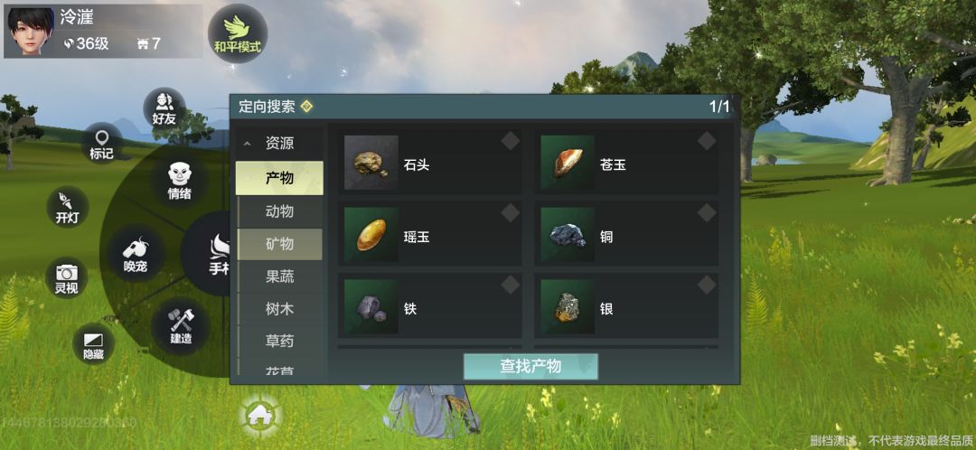Open the 好友 friends icon
The height and width of the screenshot is (450, 976).
164,108
